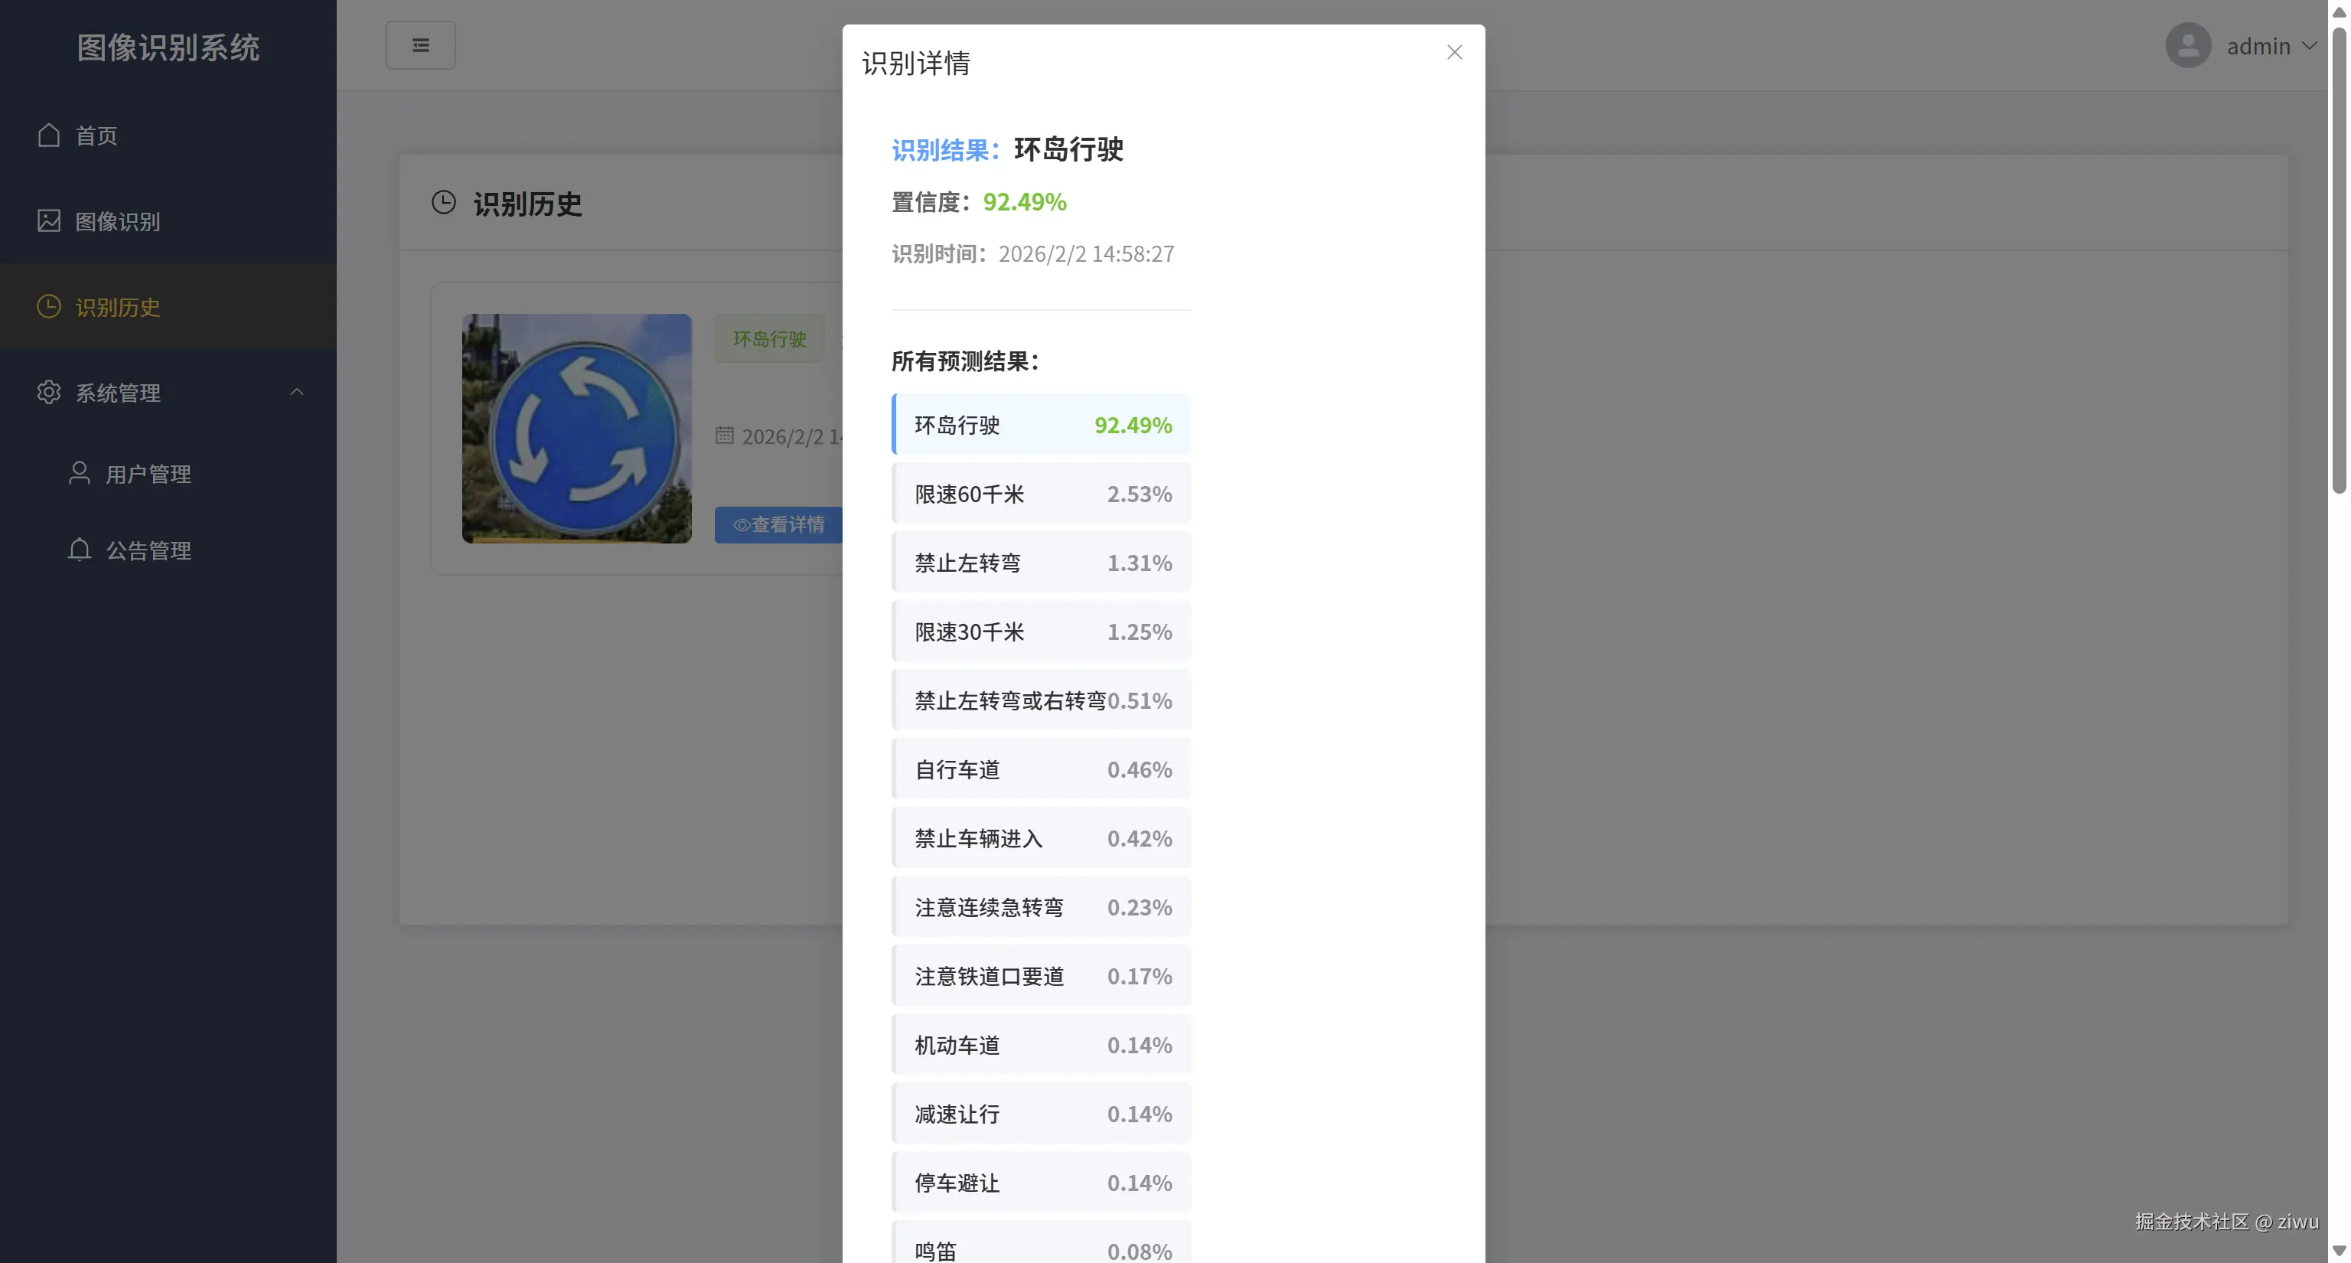This screenshot has height=1263, width=2351.
Task: Open the 图像识别 page from the sidebar
Action: (x=117, y=221)
